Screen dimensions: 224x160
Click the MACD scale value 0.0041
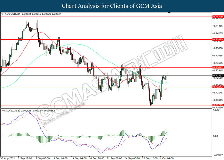[x=217, y=110]
